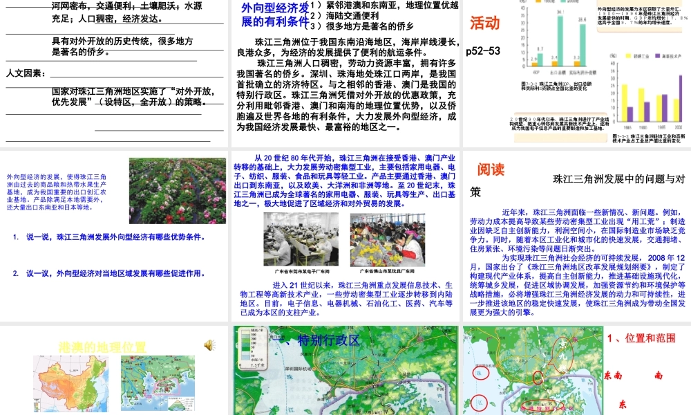Viewport: 691px width, 415px height.
Task: Click the caption 广东省佛山市某玩具厂车间
Action: pos(387,272)
